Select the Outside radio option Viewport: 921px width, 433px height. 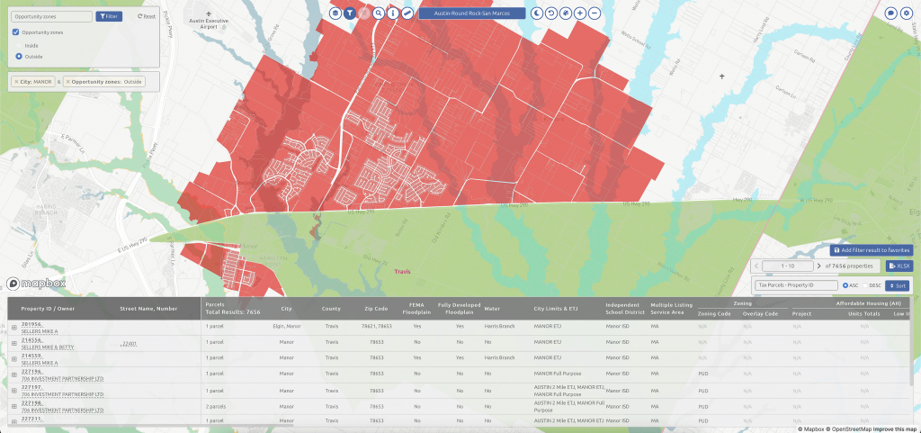[19, 57]
